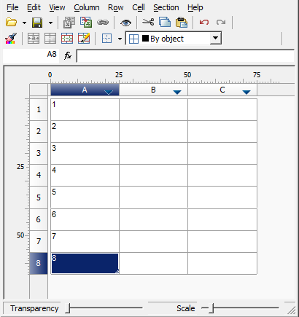Viewport: 299px width, 317px height.
Task: Click into the formula input field
Action: pyautogui.click(x=185, y=56)
